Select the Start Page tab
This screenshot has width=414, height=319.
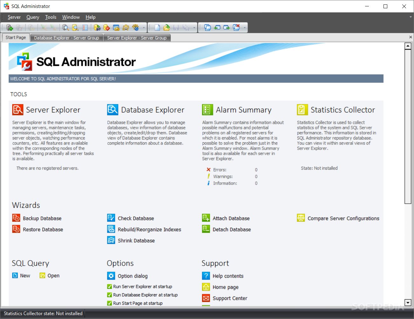pos(16,37)
